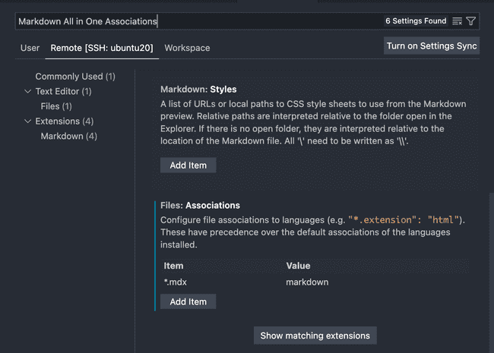This screenshot has width=494, height=353.
Task: Select the *.mdx association row
Action: tap(177, 282)
